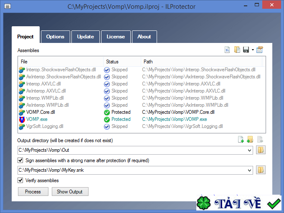The image size is (284, 213).
Task: Sort by the Path column header
Action: tap(201, 62)
